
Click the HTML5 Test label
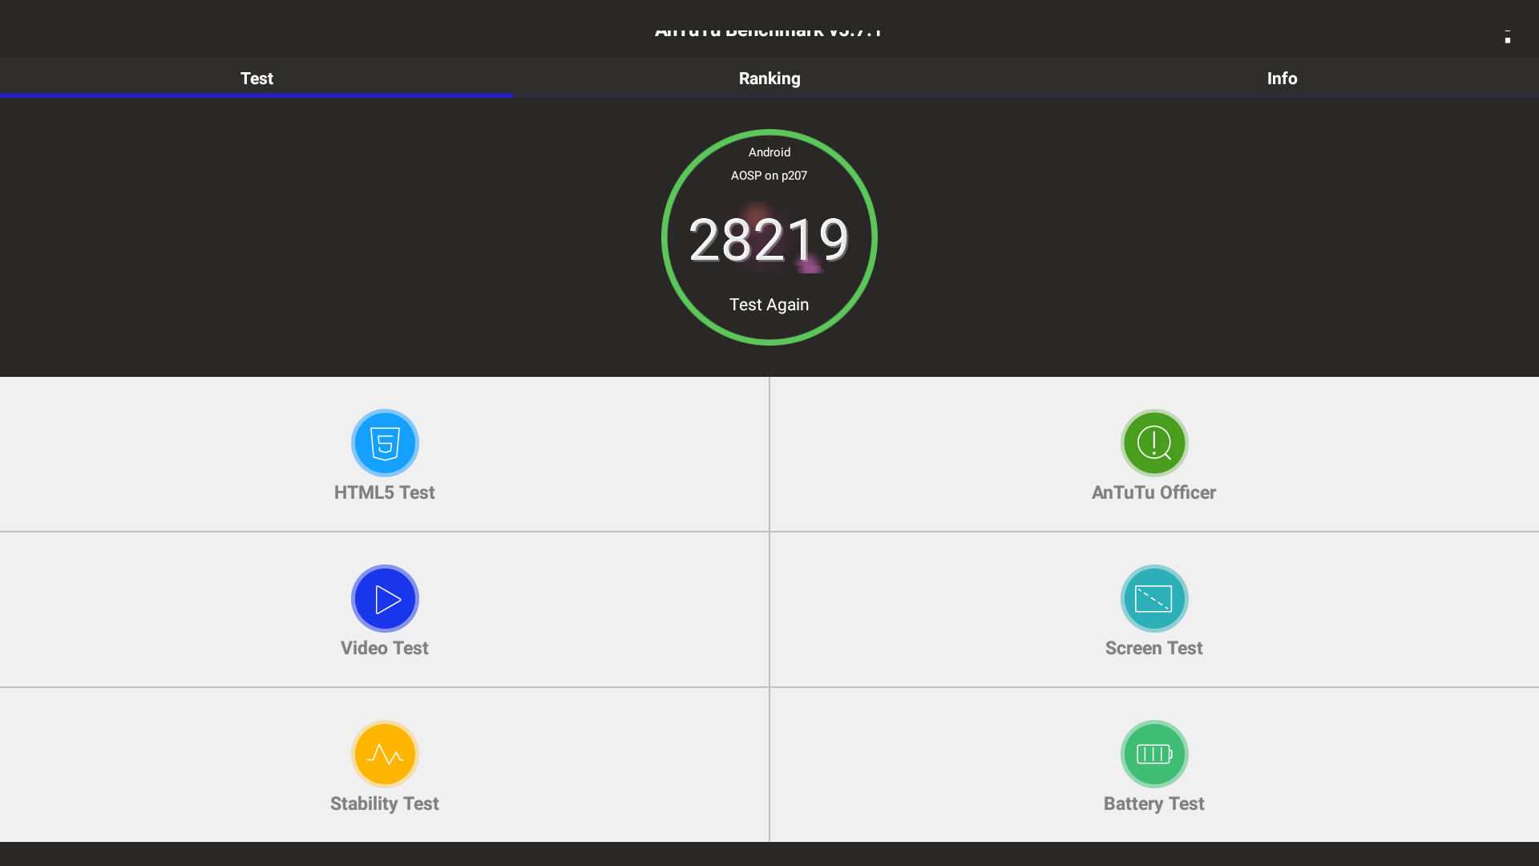385,492
